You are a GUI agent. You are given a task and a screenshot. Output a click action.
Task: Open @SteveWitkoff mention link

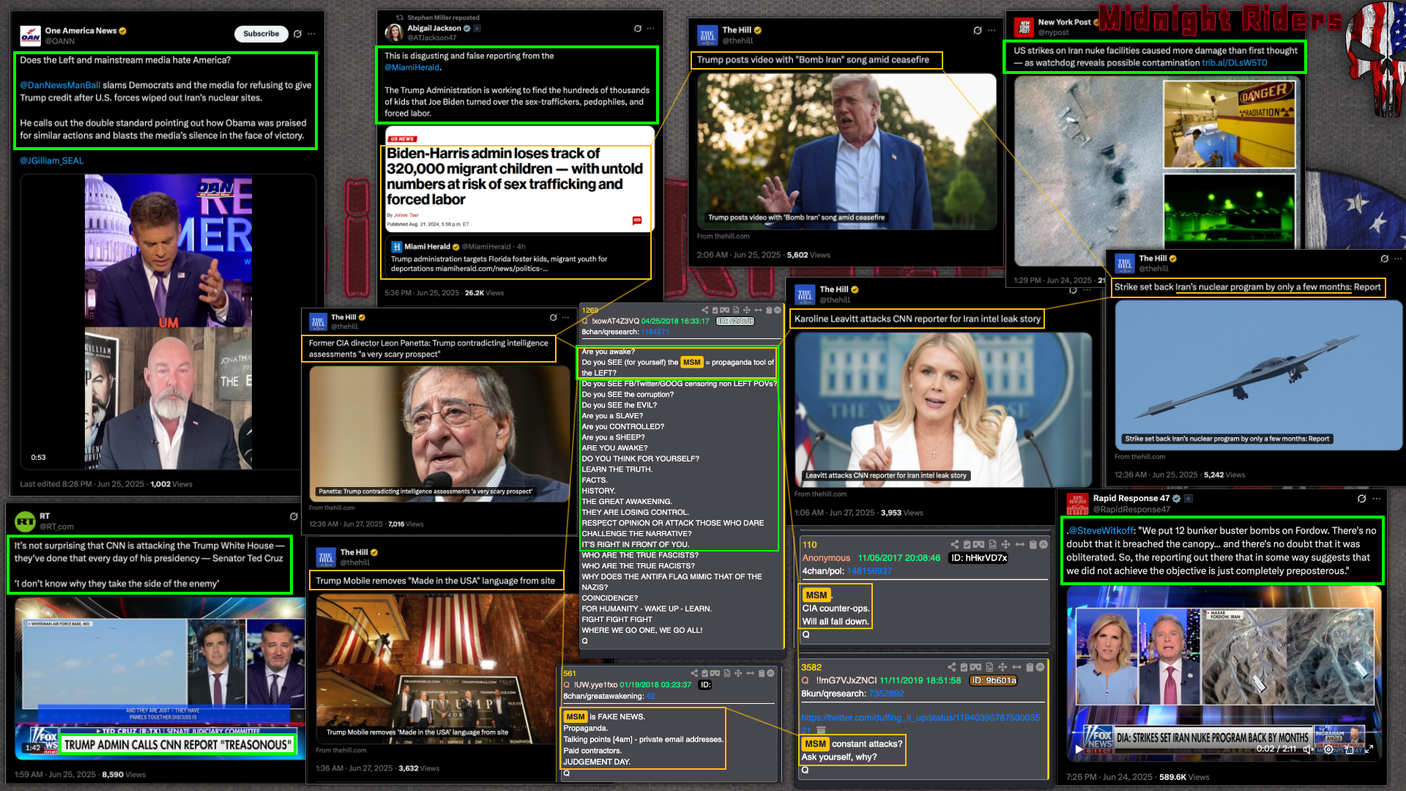coord(1101,530)
